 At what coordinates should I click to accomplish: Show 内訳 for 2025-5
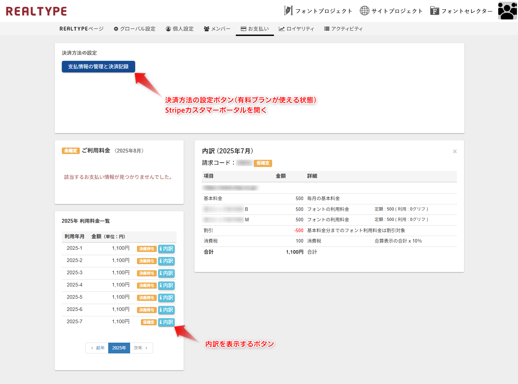[166, 298]
